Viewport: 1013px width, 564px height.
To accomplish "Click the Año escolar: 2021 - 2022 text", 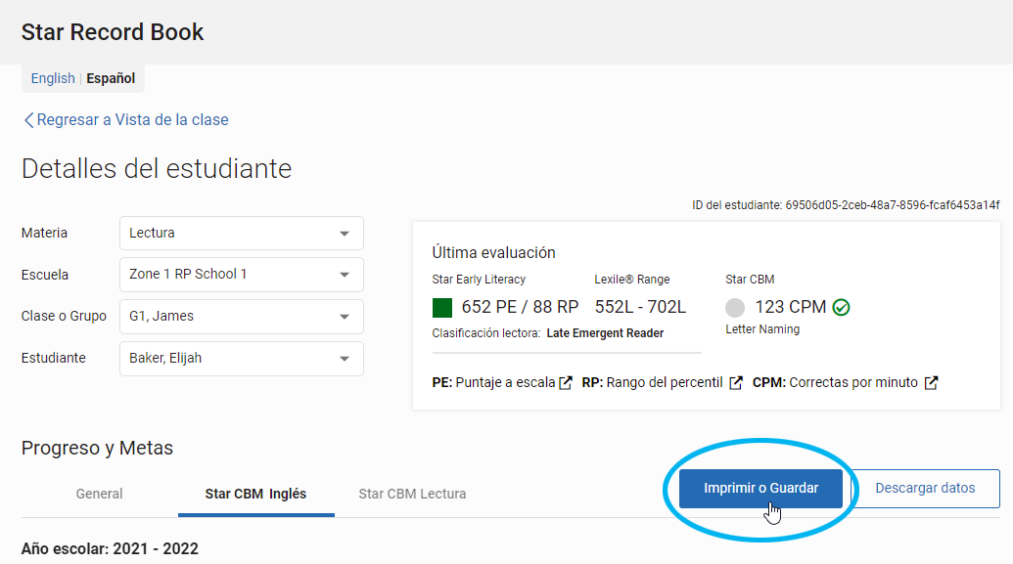I will click(x=110, y=549).
